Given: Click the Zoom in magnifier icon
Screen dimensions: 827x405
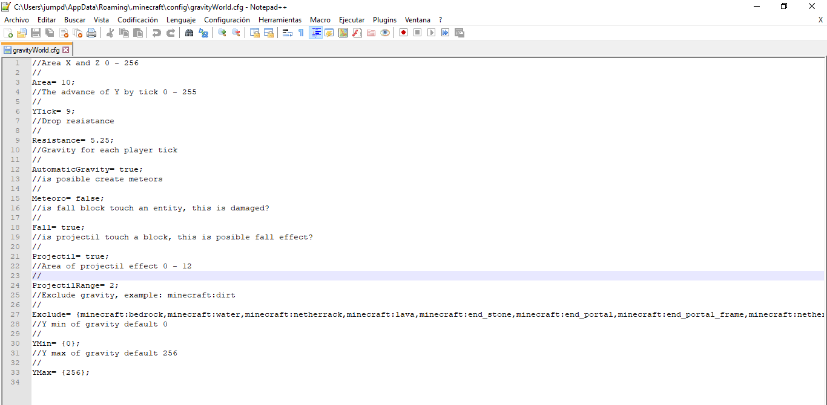Looking at the screenshot, I should [222, 33].
